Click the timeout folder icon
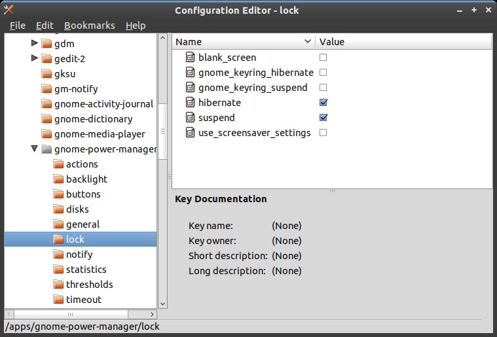This screenshot has height=337, width=497. pyautogui.click(x=58, y=299)
